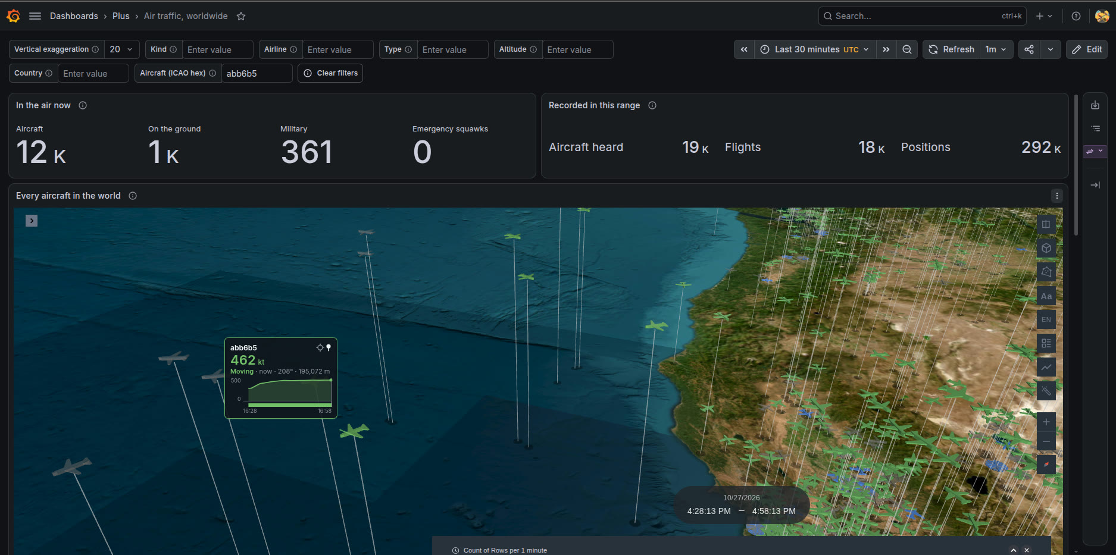
Task: Focus the Airline filter input
Action: point(338,49)
